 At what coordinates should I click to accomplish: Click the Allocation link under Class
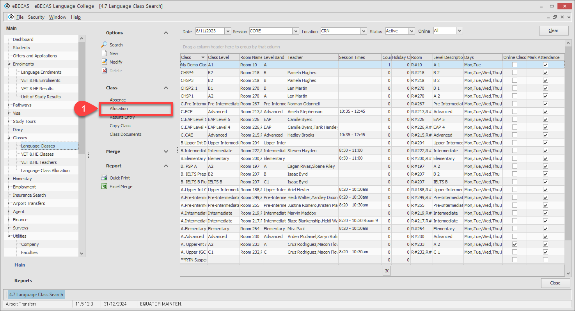[x=119, y=108]
